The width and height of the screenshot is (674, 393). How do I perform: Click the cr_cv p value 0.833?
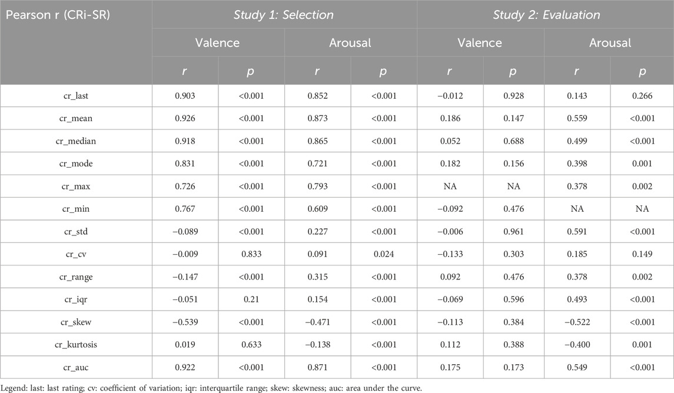[251, 254]
